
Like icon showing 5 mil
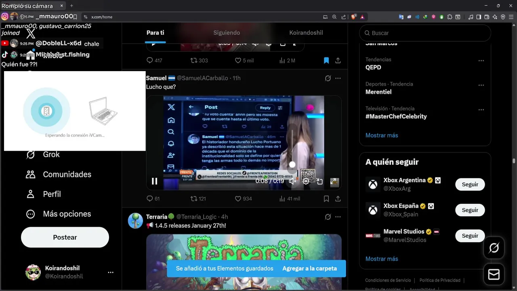[x=238, y=60]
